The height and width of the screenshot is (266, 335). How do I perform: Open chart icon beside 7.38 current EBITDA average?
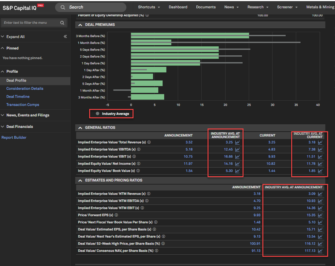point(320,150)
